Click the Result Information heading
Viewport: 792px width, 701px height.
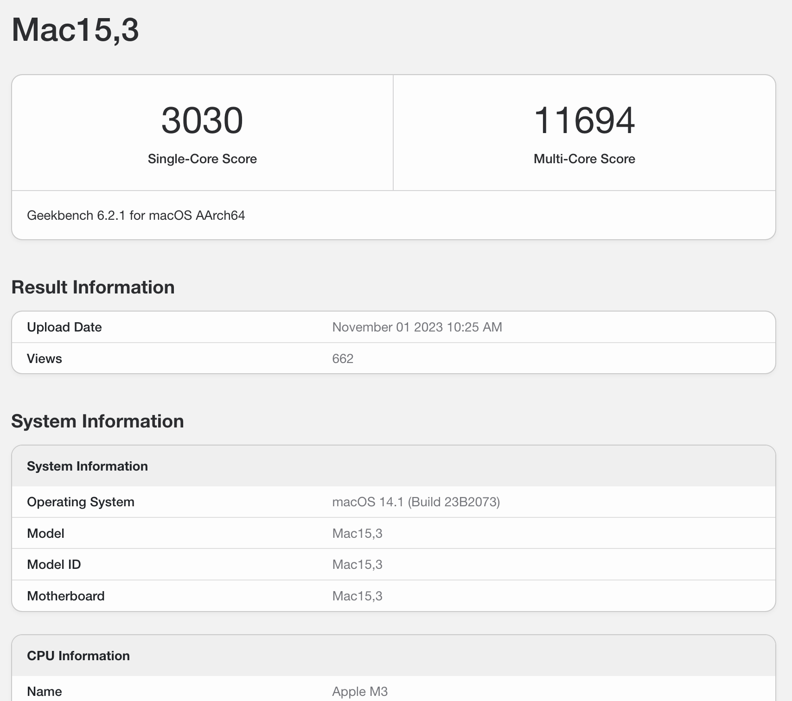[93, 287]
